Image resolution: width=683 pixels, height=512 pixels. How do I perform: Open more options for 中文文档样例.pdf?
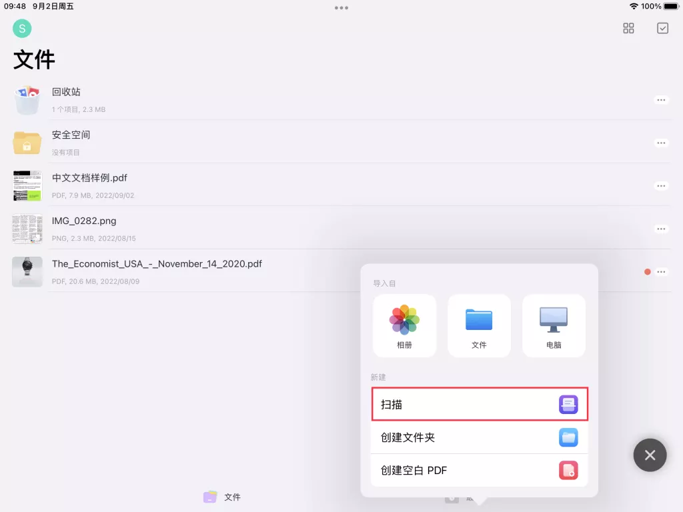pos(661,186)
